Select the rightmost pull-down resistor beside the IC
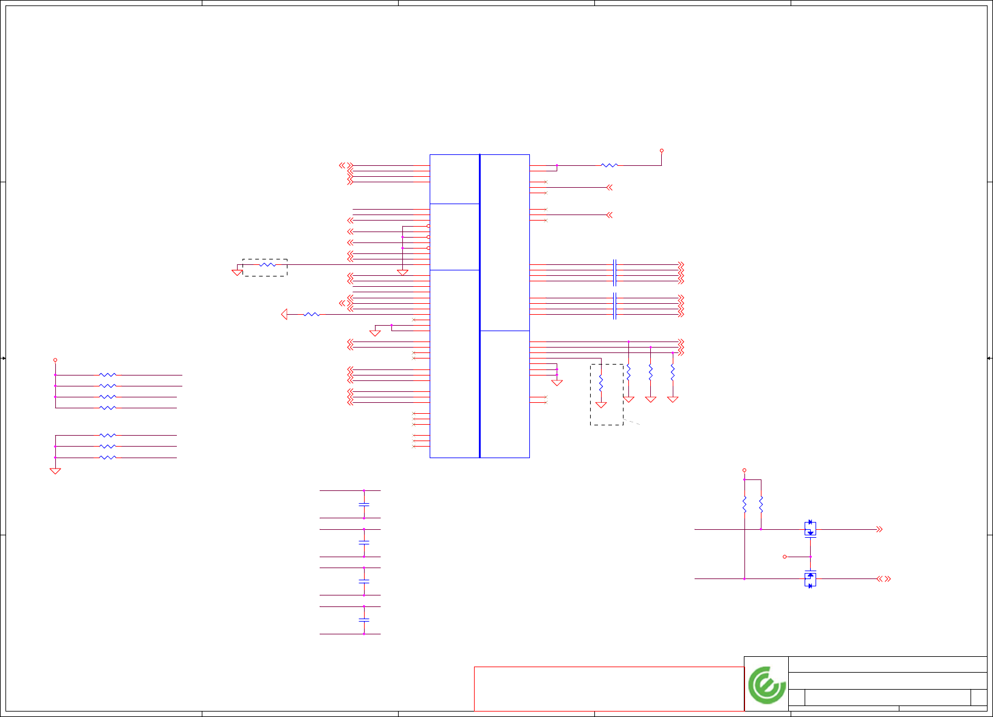The width and height of the screenshot is (993, 717). (x=673, y=372)
